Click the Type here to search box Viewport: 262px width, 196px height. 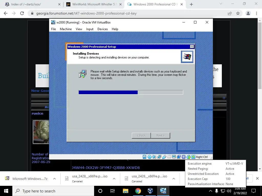(x=53, y=191)
